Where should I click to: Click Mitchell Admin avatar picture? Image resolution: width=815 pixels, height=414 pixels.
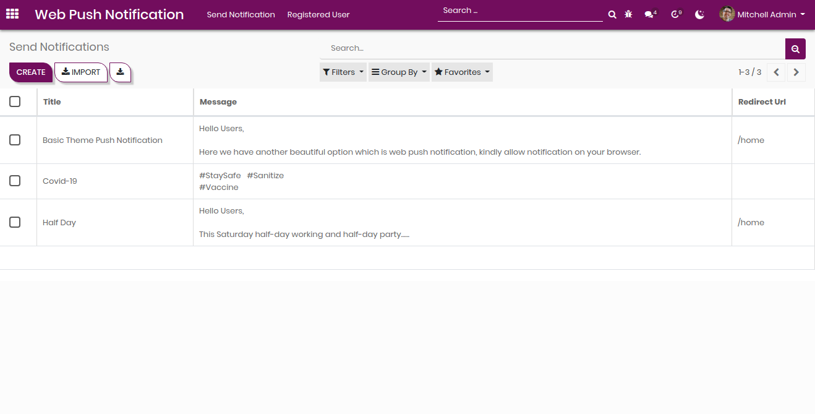727,14
